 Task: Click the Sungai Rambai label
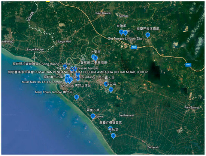click(x=35, y=49)
